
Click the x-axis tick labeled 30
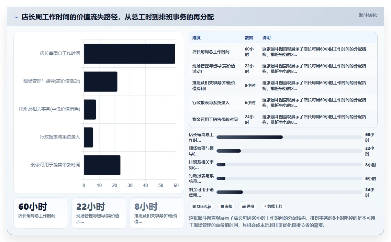[130, 185]
